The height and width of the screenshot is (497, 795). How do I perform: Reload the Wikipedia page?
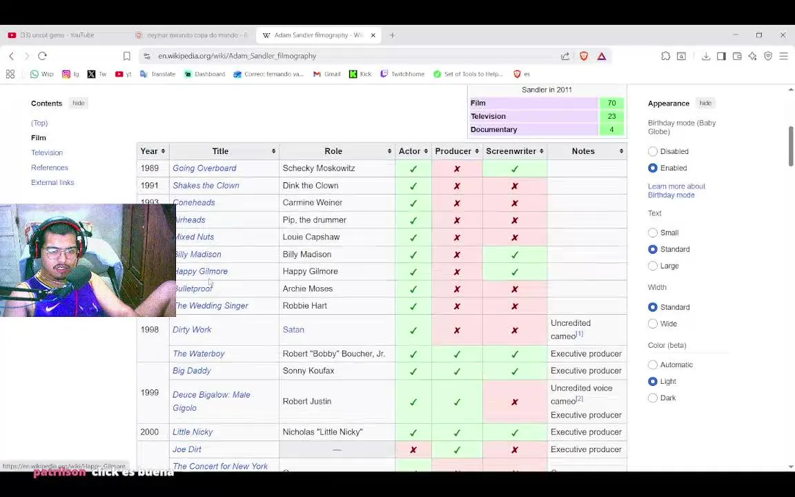43,56
